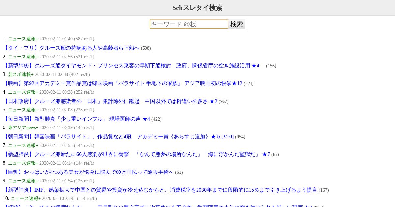
Task: Click timestamp 2020-02-11 01:40 (587 res/h)
Action: pos(67,39)
